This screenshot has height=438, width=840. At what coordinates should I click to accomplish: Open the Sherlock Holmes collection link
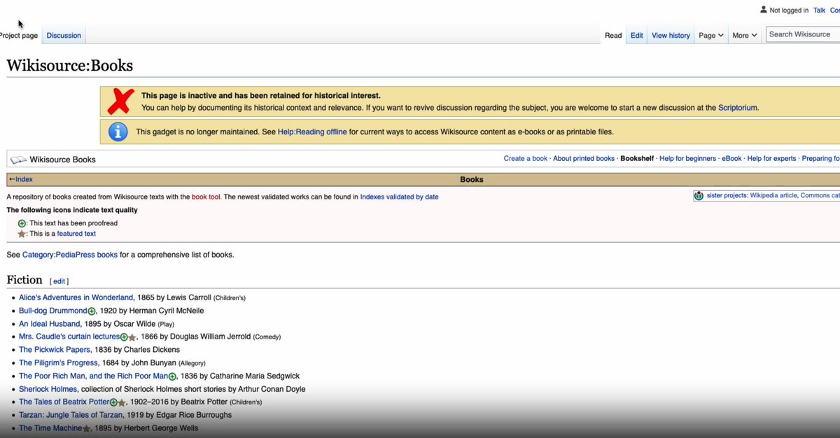48,389
